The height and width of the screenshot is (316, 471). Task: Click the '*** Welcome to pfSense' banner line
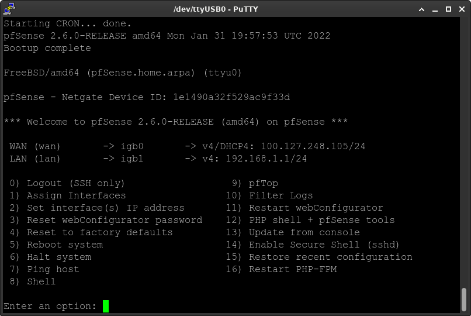[x=176, y=122]
